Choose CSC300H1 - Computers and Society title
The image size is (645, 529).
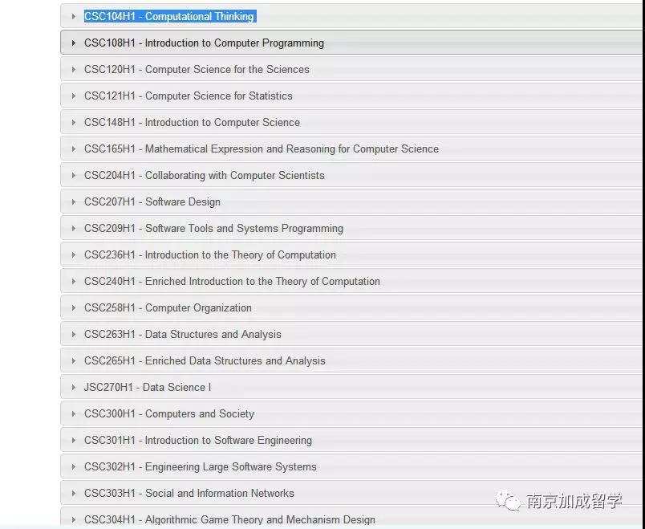coord(169,413)
